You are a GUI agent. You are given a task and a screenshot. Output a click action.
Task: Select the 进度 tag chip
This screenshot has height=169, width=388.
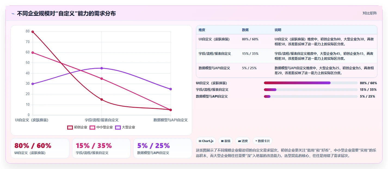click(x=243, y=141)
